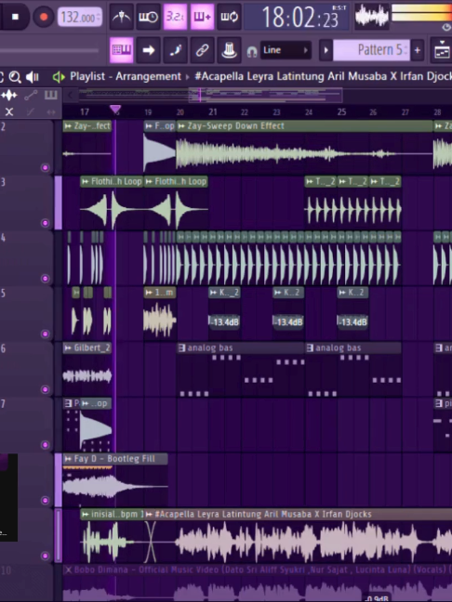Mute track 4 with its green dot
The height and width of the screenshot is (602, 452).
45,279
